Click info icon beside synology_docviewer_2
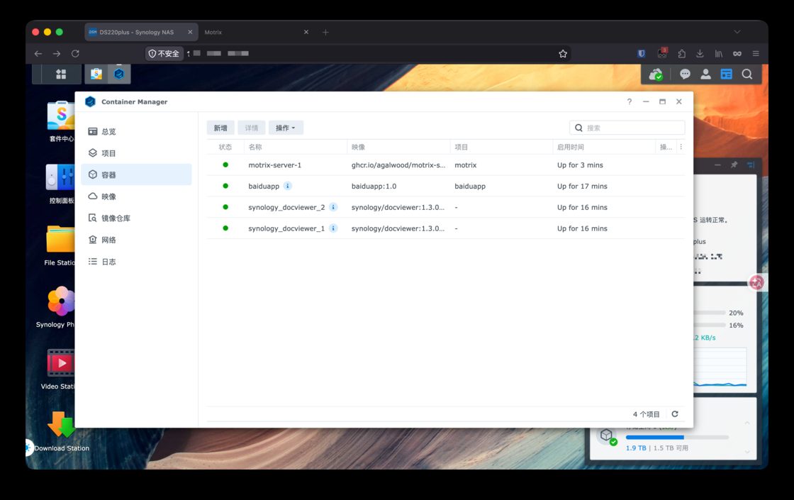Viewport: 794px width, 500px height. (333, 207)
